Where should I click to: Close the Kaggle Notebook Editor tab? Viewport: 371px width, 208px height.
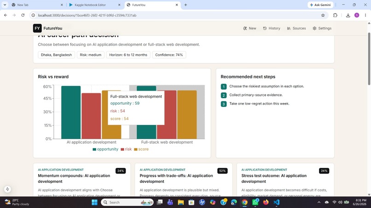pyautogui.click(x=119, y=5)
